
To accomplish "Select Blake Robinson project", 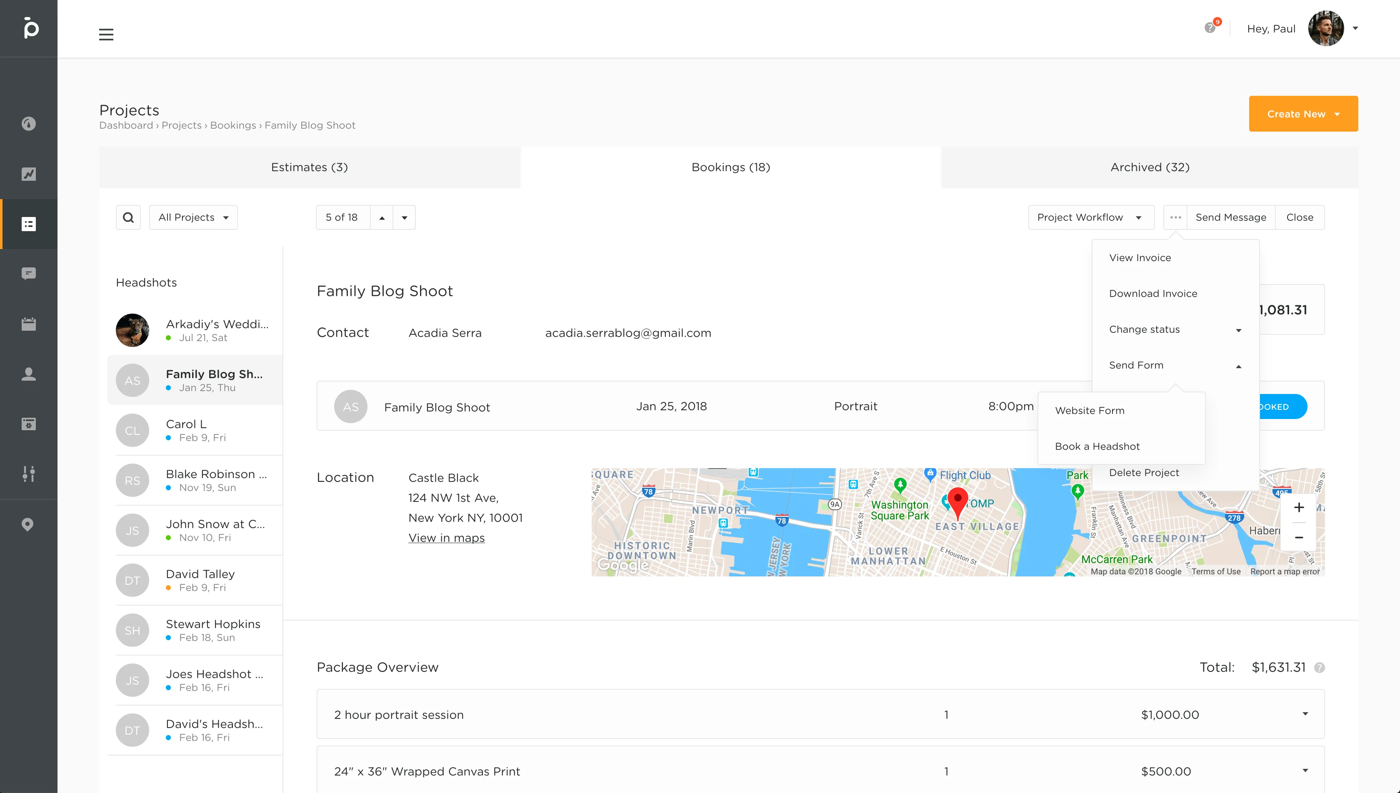I will [x=195, y=480].
